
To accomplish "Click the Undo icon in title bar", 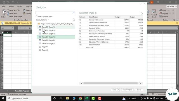I will click(x=8, y=2).
